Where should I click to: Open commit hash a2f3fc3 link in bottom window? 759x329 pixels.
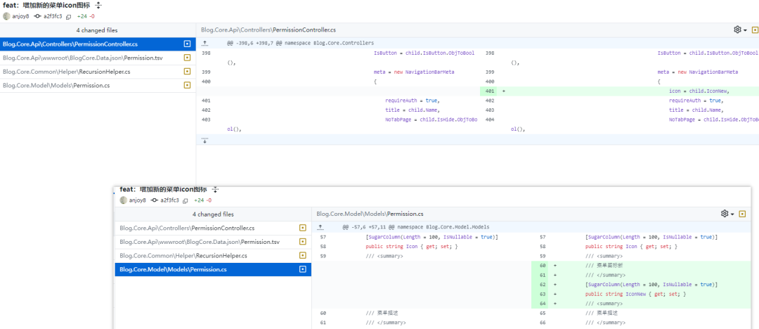click(170, 200)
